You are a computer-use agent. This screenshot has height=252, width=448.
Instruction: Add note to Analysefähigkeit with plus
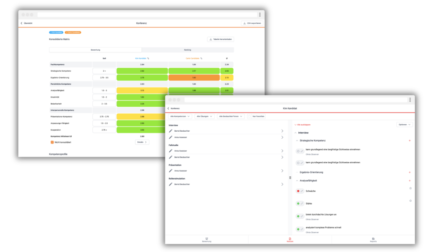coord(409,181)
